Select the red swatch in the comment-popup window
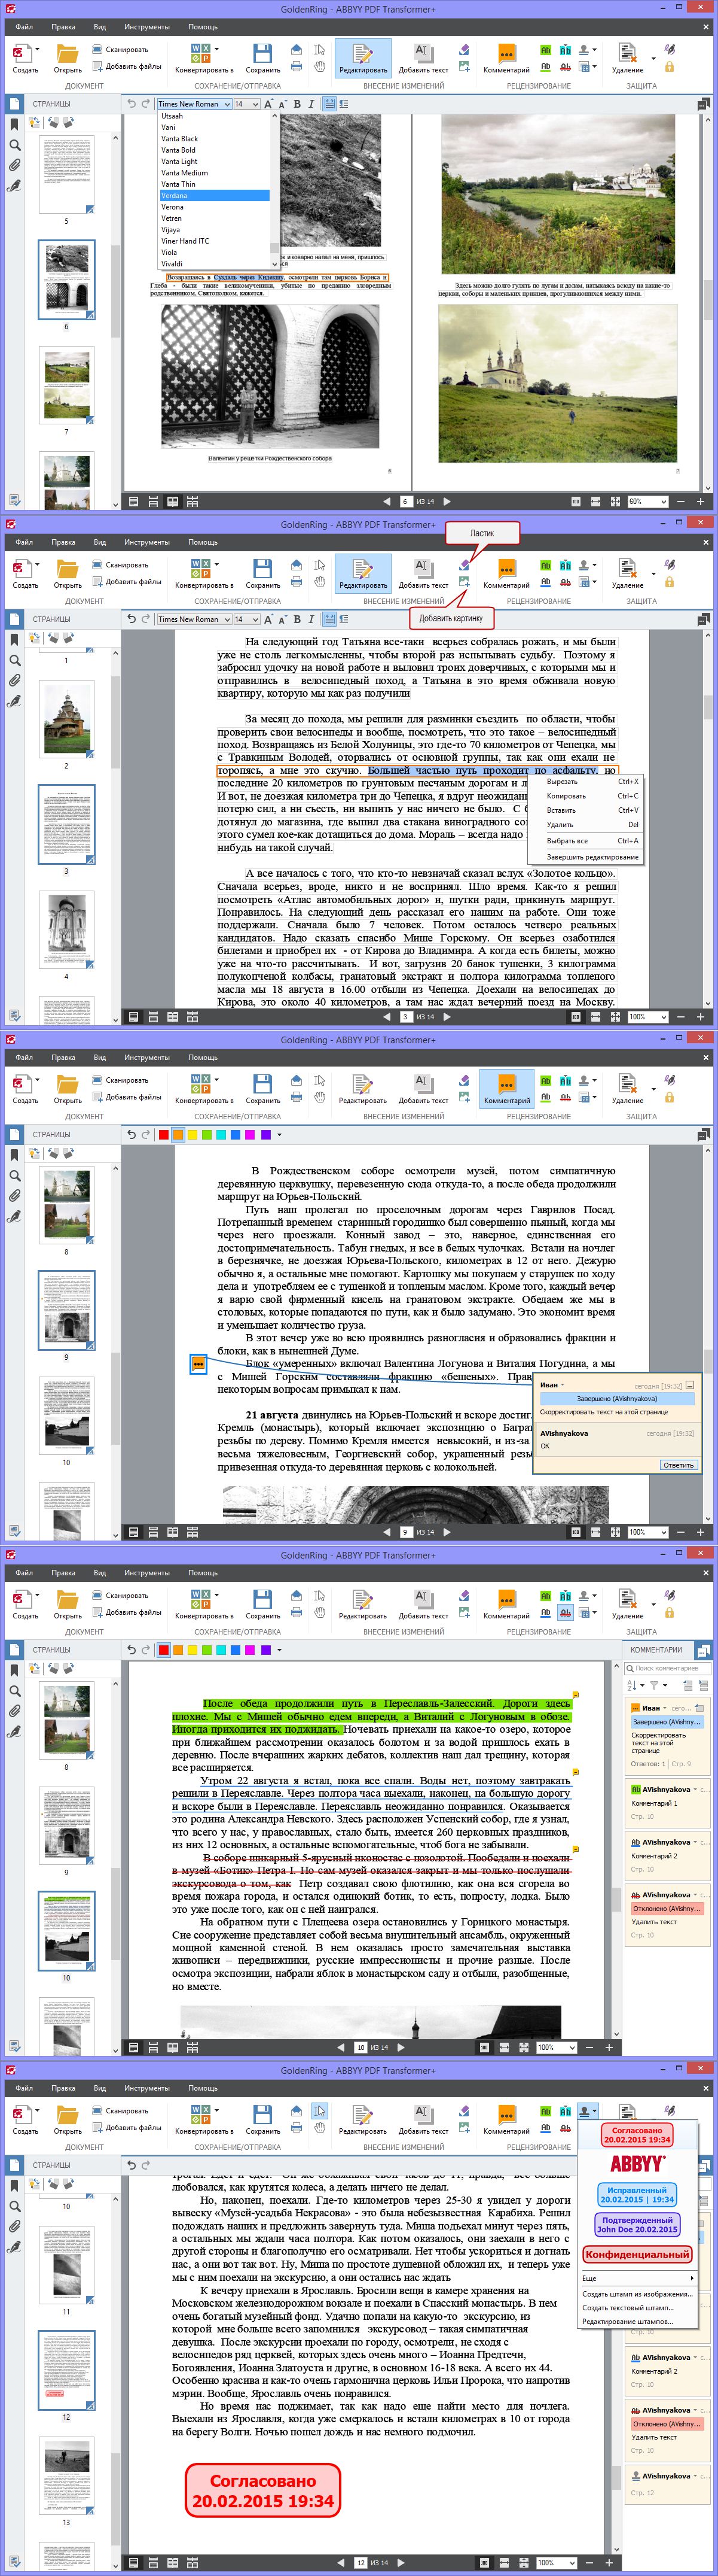 163,1134
